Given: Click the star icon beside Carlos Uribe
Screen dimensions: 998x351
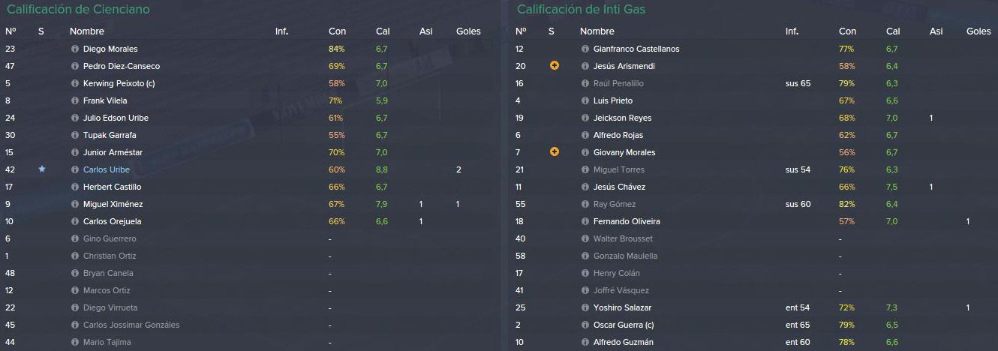Looking at the screenshot, I should (x=42, y=169).
